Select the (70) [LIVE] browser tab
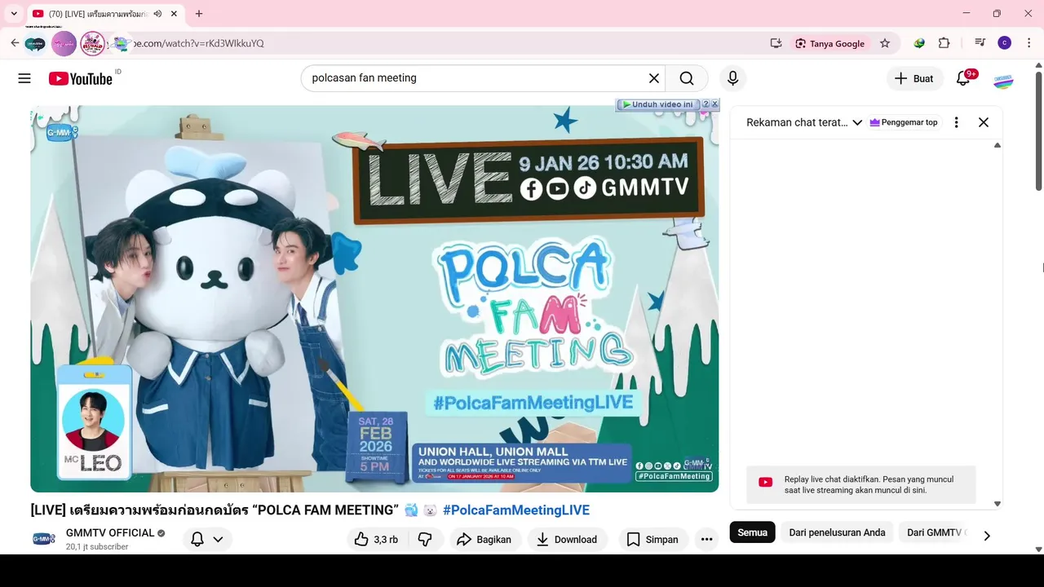The width and height of the screenshot is (1044, 587). click(x=104, y=14)
